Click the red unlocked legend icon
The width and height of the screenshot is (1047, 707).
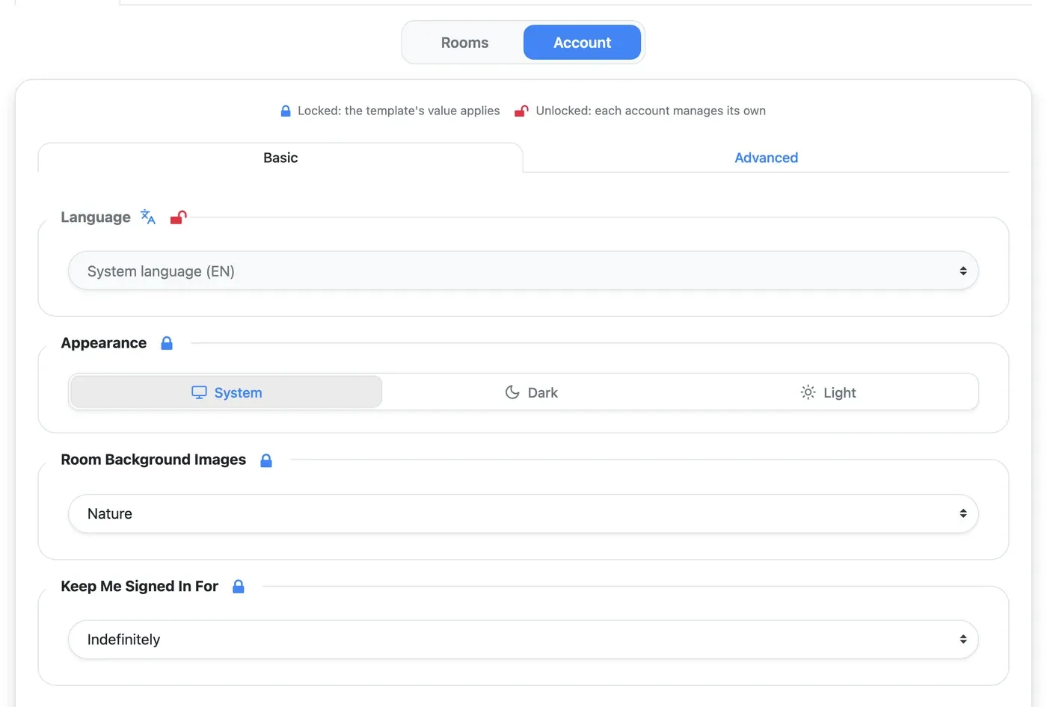pyautogui.click(x=521, y=111)
